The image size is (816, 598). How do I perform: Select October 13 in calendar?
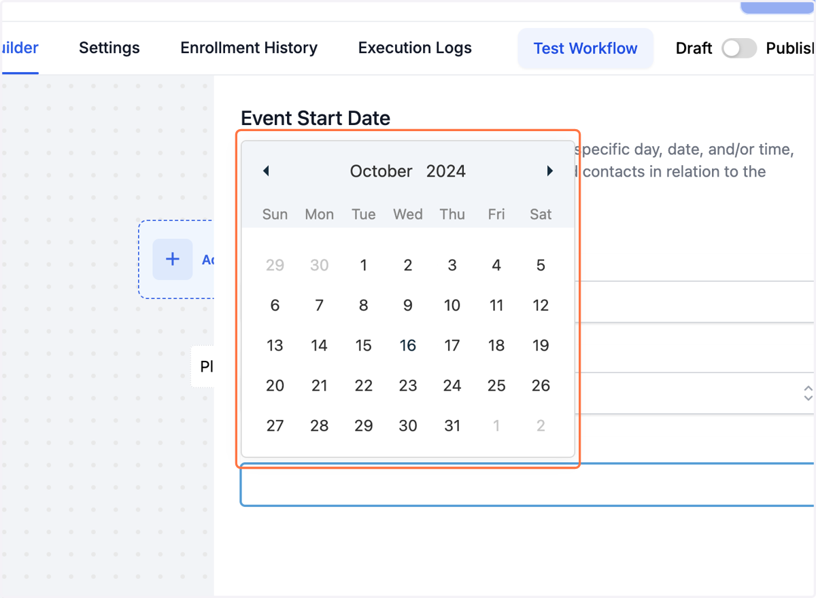[x=275, y=345]
